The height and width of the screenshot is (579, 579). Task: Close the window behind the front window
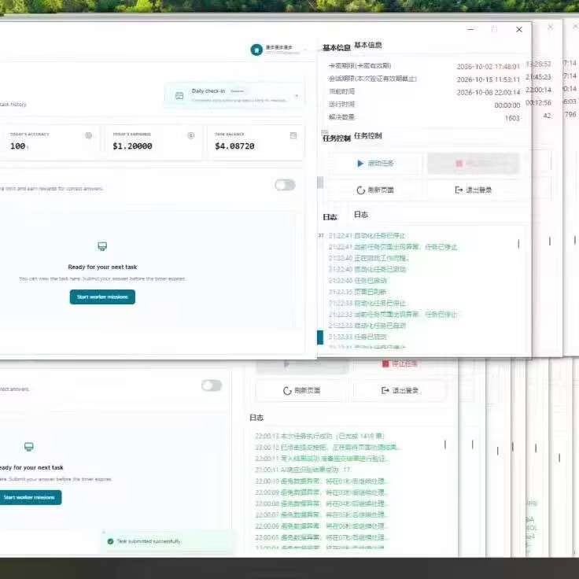[x=550, y=27]
